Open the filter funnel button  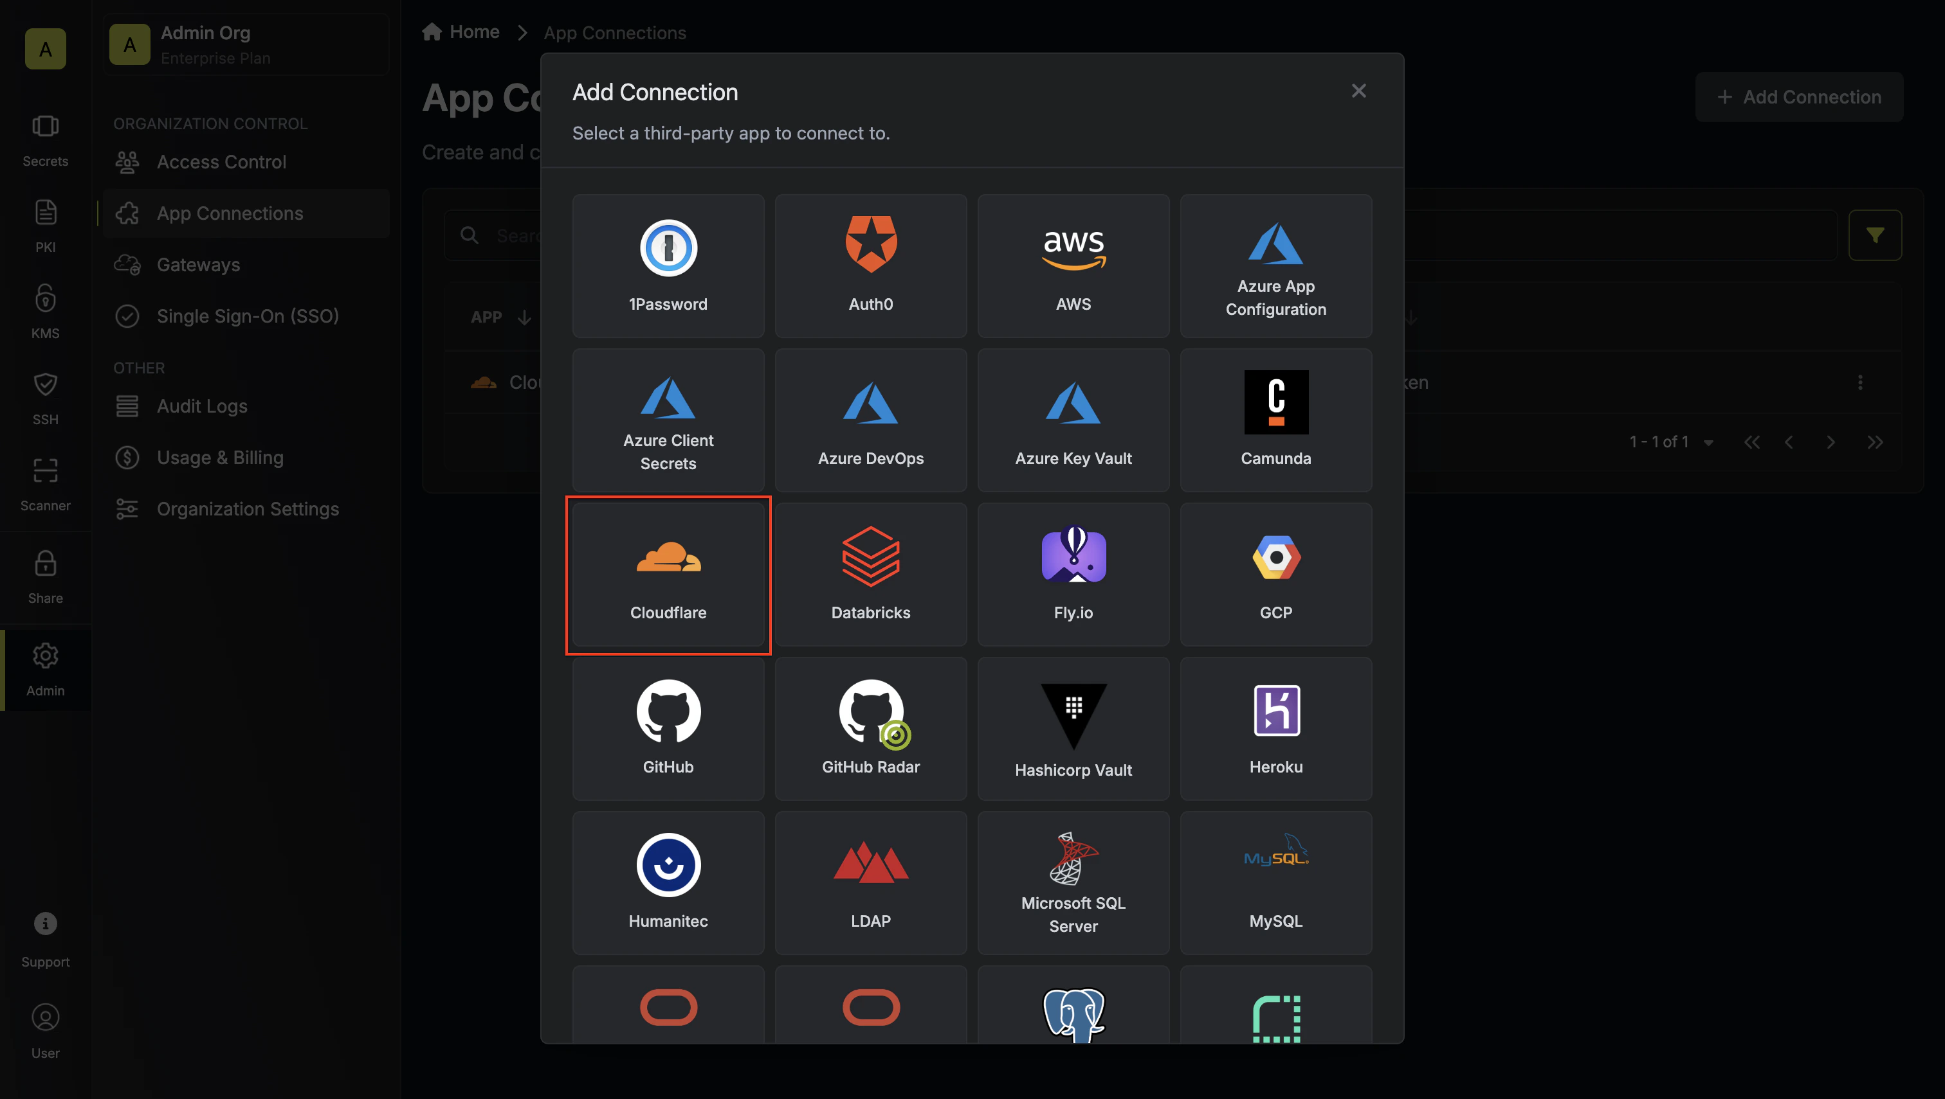(1874, 235)
